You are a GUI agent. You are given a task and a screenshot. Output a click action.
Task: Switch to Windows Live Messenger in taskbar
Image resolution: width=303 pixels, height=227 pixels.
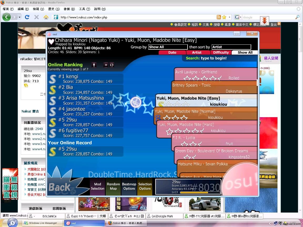[42, 223]
